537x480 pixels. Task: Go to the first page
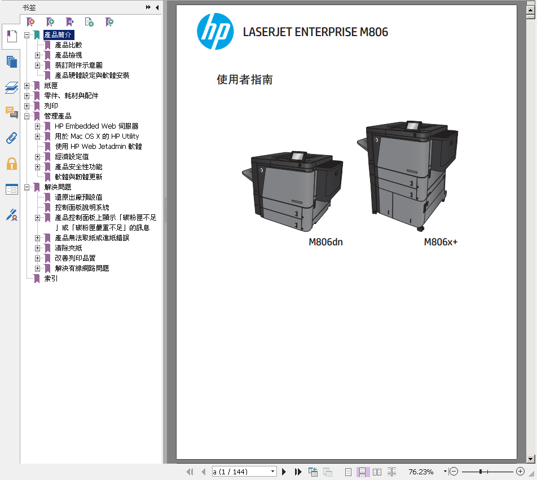[x=190, y=472]
